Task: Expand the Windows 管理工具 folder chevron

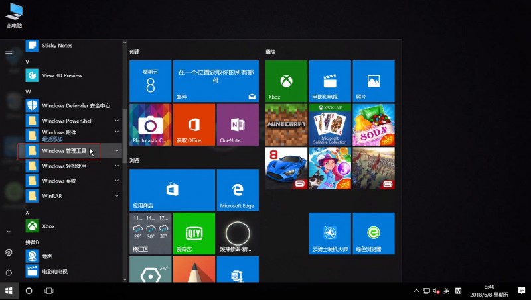Action: [117, 151]
